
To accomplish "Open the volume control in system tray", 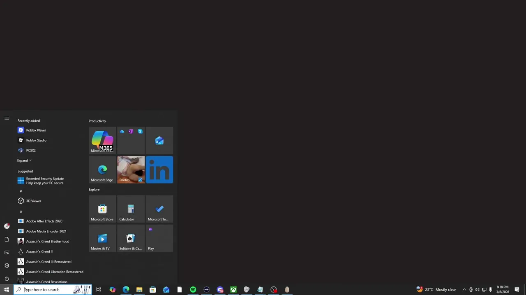I will click(x=477, y=290).
